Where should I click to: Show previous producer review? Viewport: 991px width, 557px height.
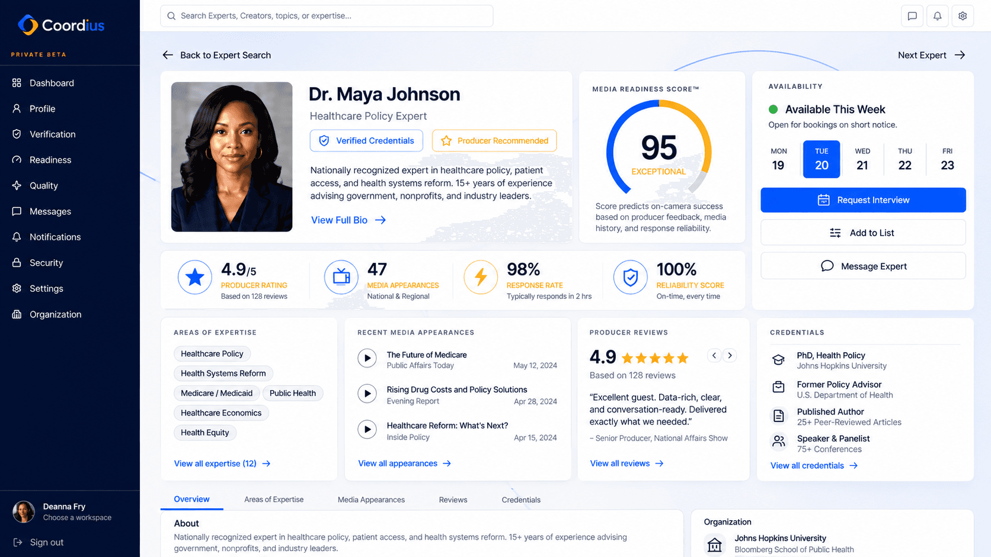point(714,355)
